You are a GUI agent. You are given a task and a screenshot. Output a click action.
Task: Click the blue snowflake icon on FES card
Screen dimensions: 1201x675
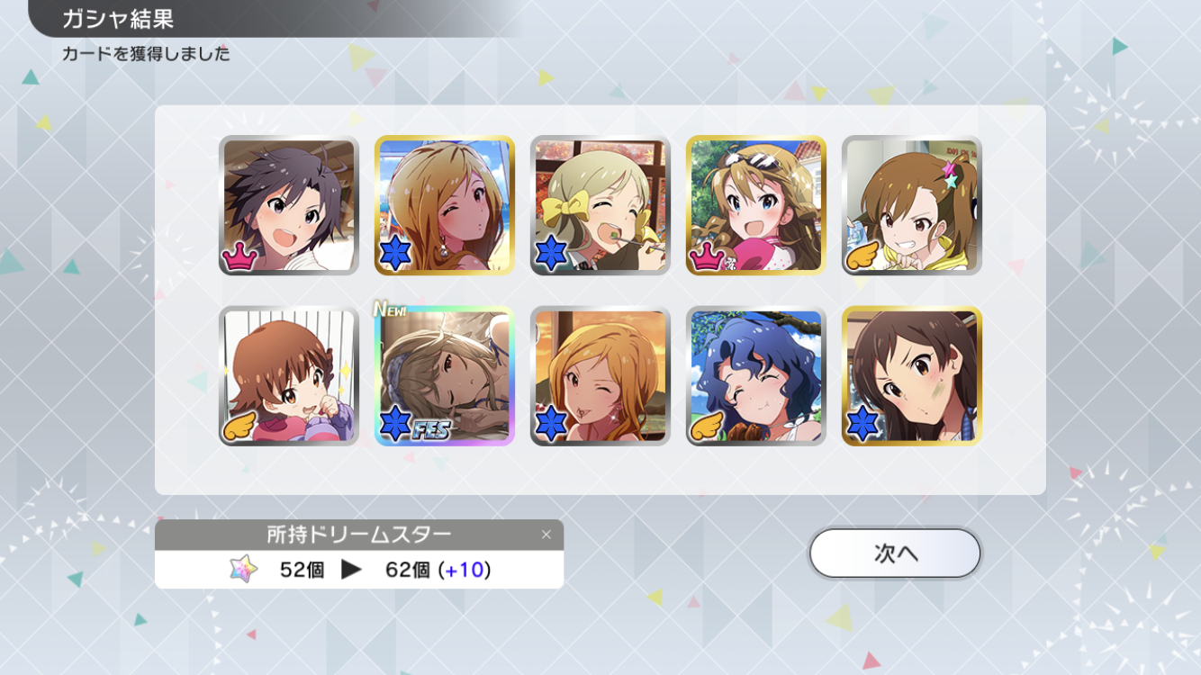[395, 424]
